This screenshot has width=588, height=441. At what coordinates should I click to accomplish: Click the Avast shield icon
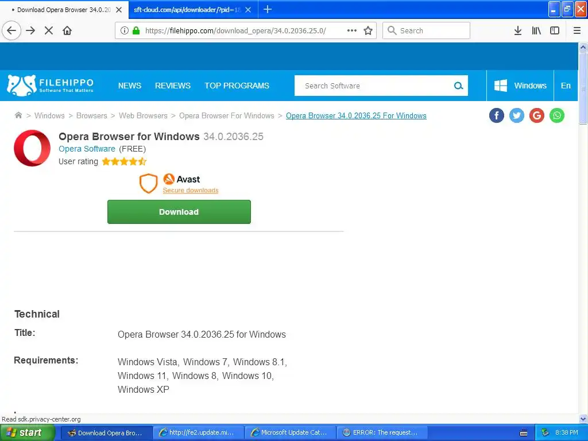coord(149,183)
